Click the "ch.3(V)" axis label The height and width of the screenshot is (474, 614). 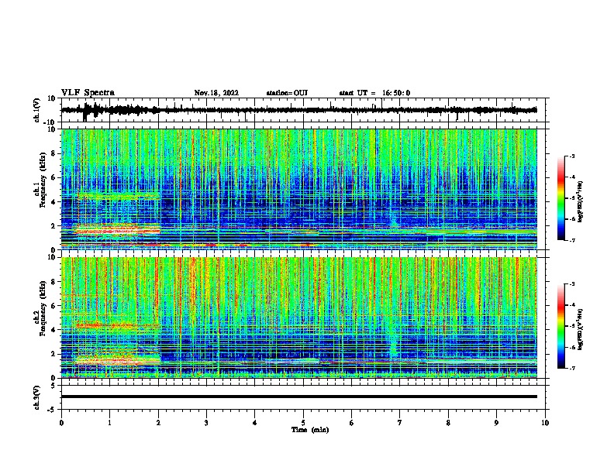37,398
